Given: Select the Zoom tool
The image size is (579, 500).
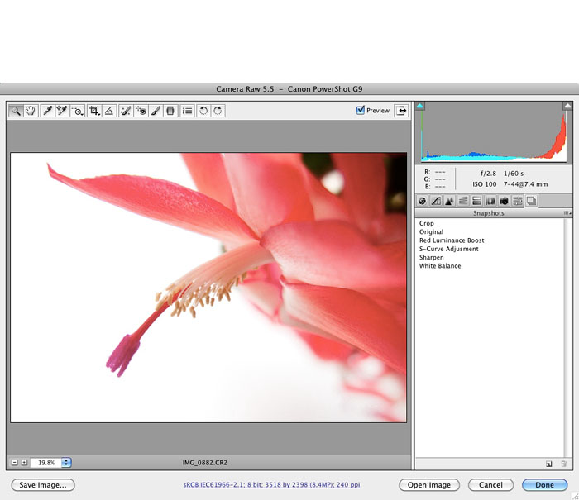Looking at the screenshot, I should pos(16,111).
